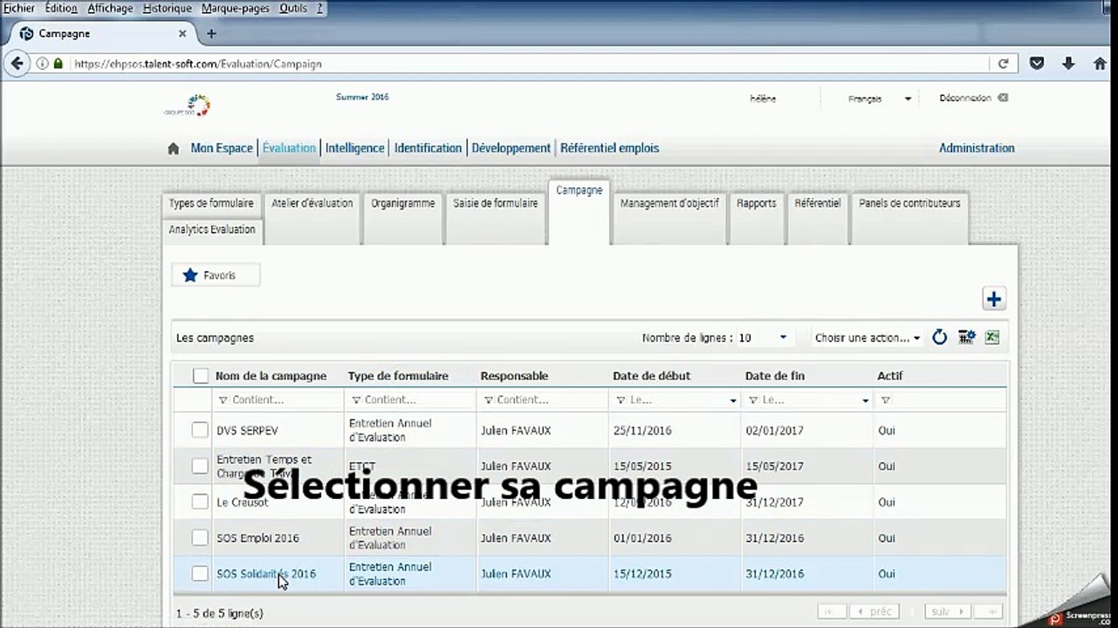Check the SOS Emploi 2016 row checkbox

200,538
